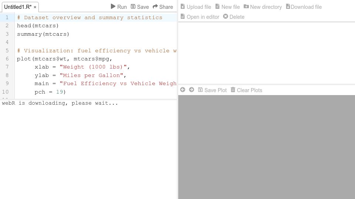The width and height of the screenshot is (355, 199).
Task: Click the Run text label
Action: click(122, 7)
